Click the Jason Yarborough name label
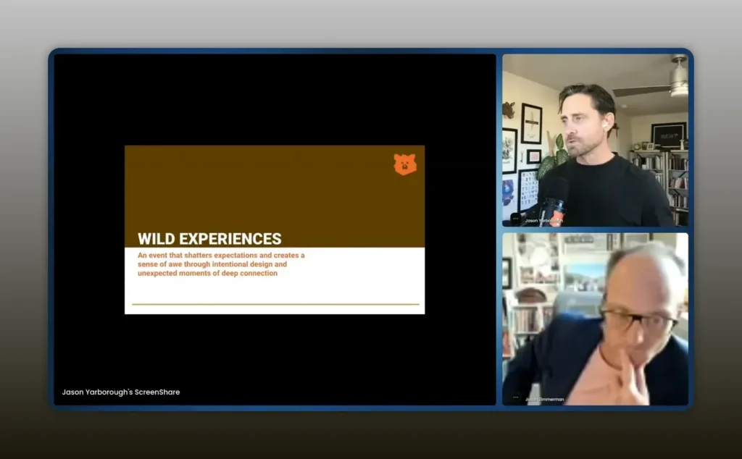 543,220
